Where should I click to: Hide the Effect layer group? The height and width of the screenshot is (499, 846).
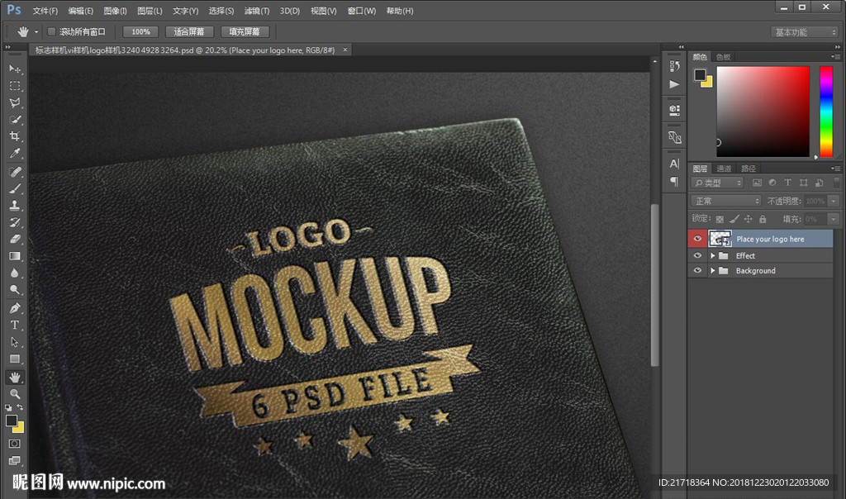(697, 256)
